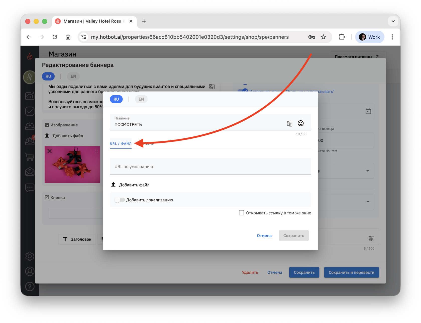Viewport: 421px width, 323px height.
Task: Switch to the URL / ФАЙЛ tab
Action: [121, 143]
